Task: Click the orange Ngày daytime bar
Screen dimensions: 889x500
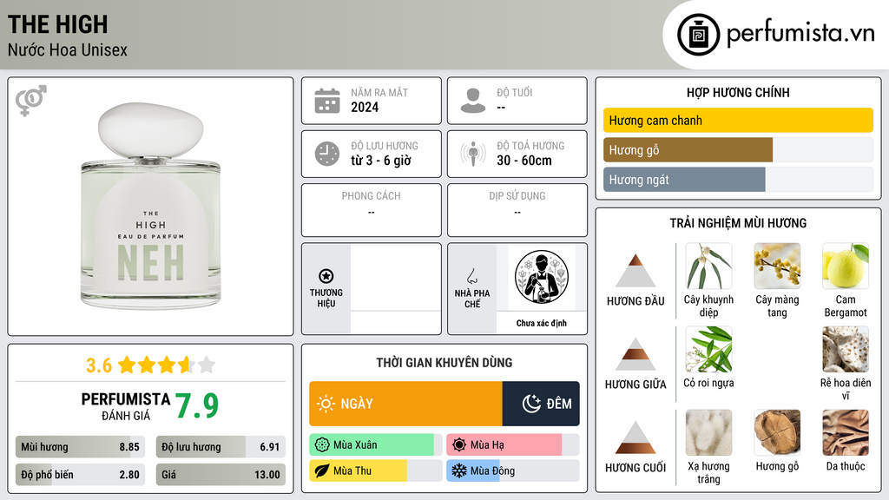Action: pyautogui.click(x=406, y=404)
